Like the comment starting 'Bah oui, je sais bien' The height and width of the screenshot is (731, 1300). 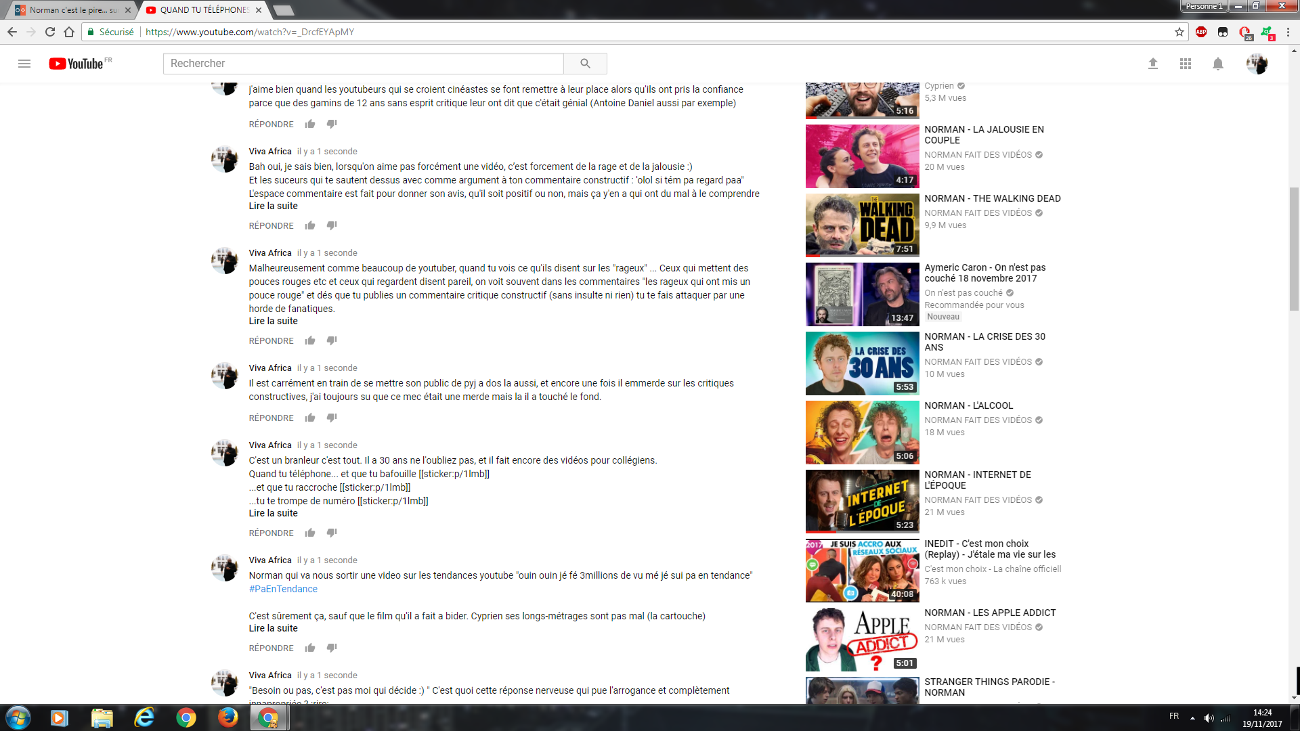pos(310,225)
